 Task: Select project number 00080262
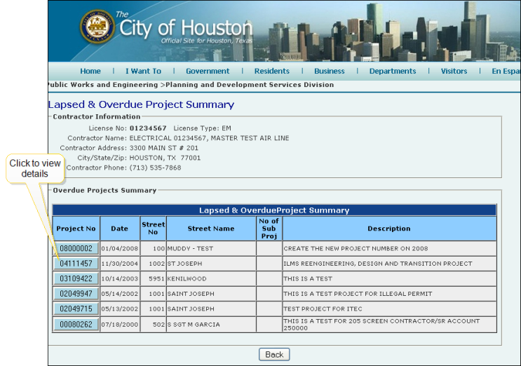pos(76,324)
